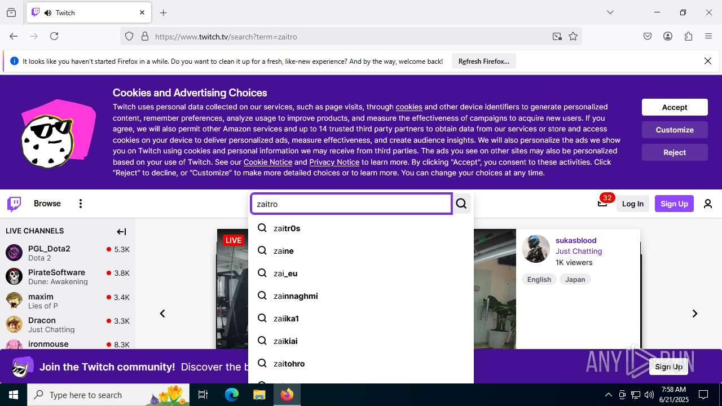
Task: Open the volume icon in system tray
Action: click(x=649, y=395)
